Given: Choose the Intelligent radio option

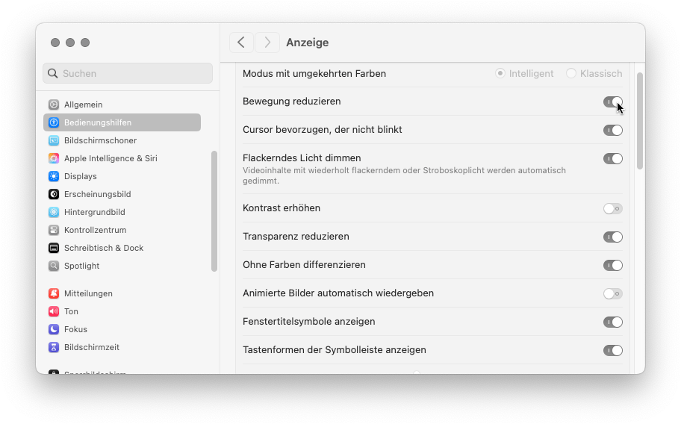Looking at the screenshot, I should [500, 73].
